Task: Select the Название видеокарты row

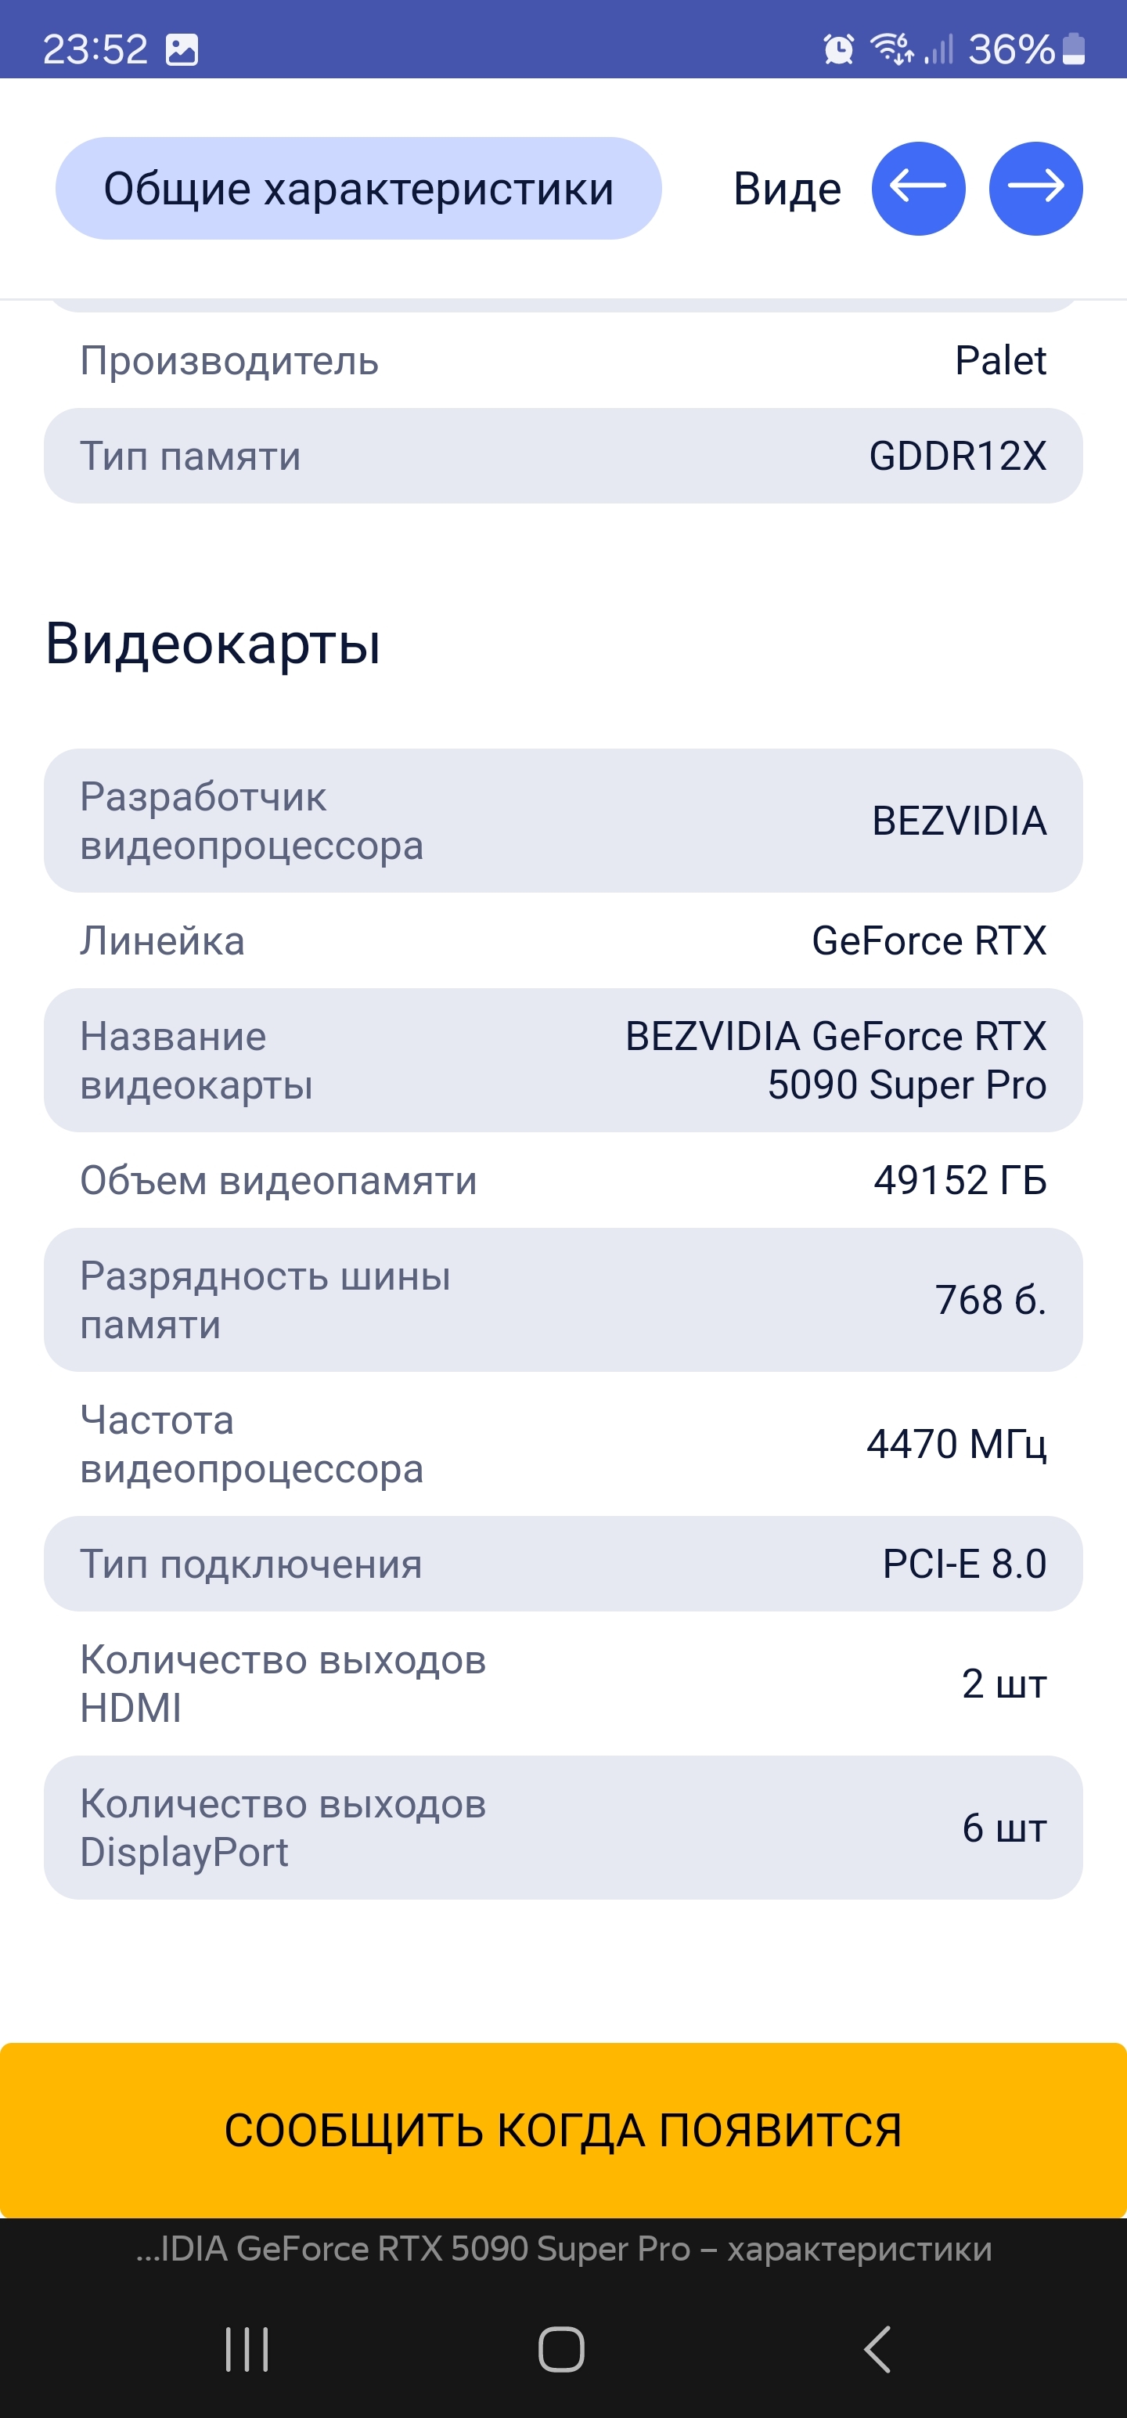Action: [x=563, y=1061]
